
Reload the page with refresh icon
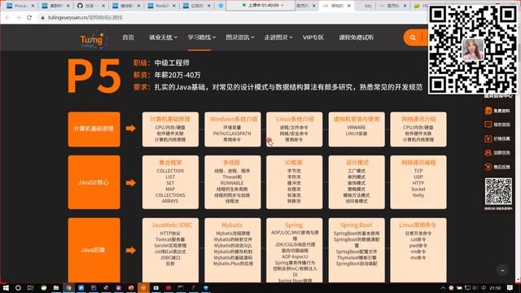[x=29, y=17]
